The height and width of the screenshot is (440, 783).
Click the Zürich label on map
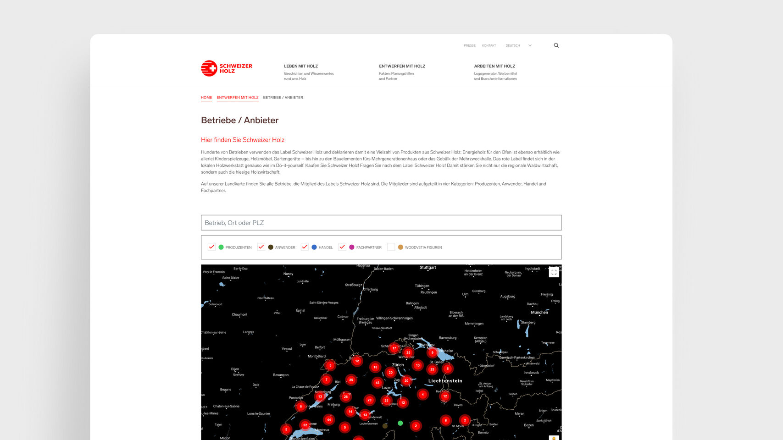[x=398, y=365]
